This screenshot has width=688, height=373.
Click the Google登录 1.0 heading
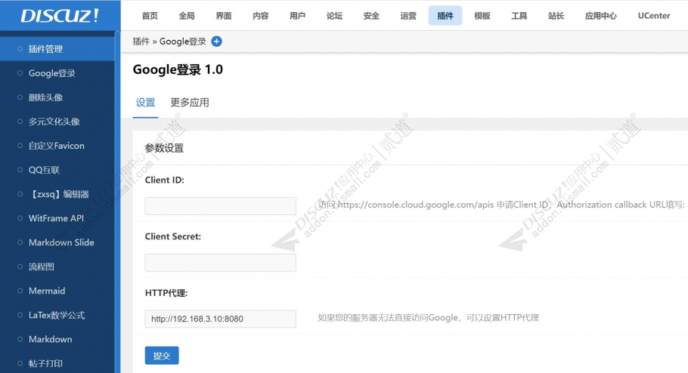click(x=178, y=69)
